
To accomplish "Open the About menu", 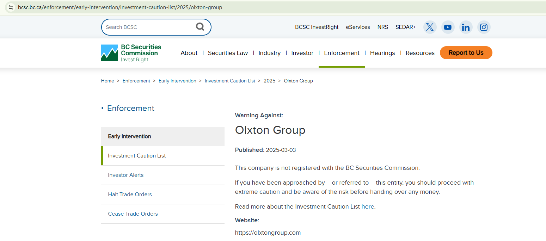I will tap(189, 53).
